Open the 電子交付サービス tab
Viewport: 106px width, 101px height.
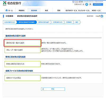[x=71, y=10]
